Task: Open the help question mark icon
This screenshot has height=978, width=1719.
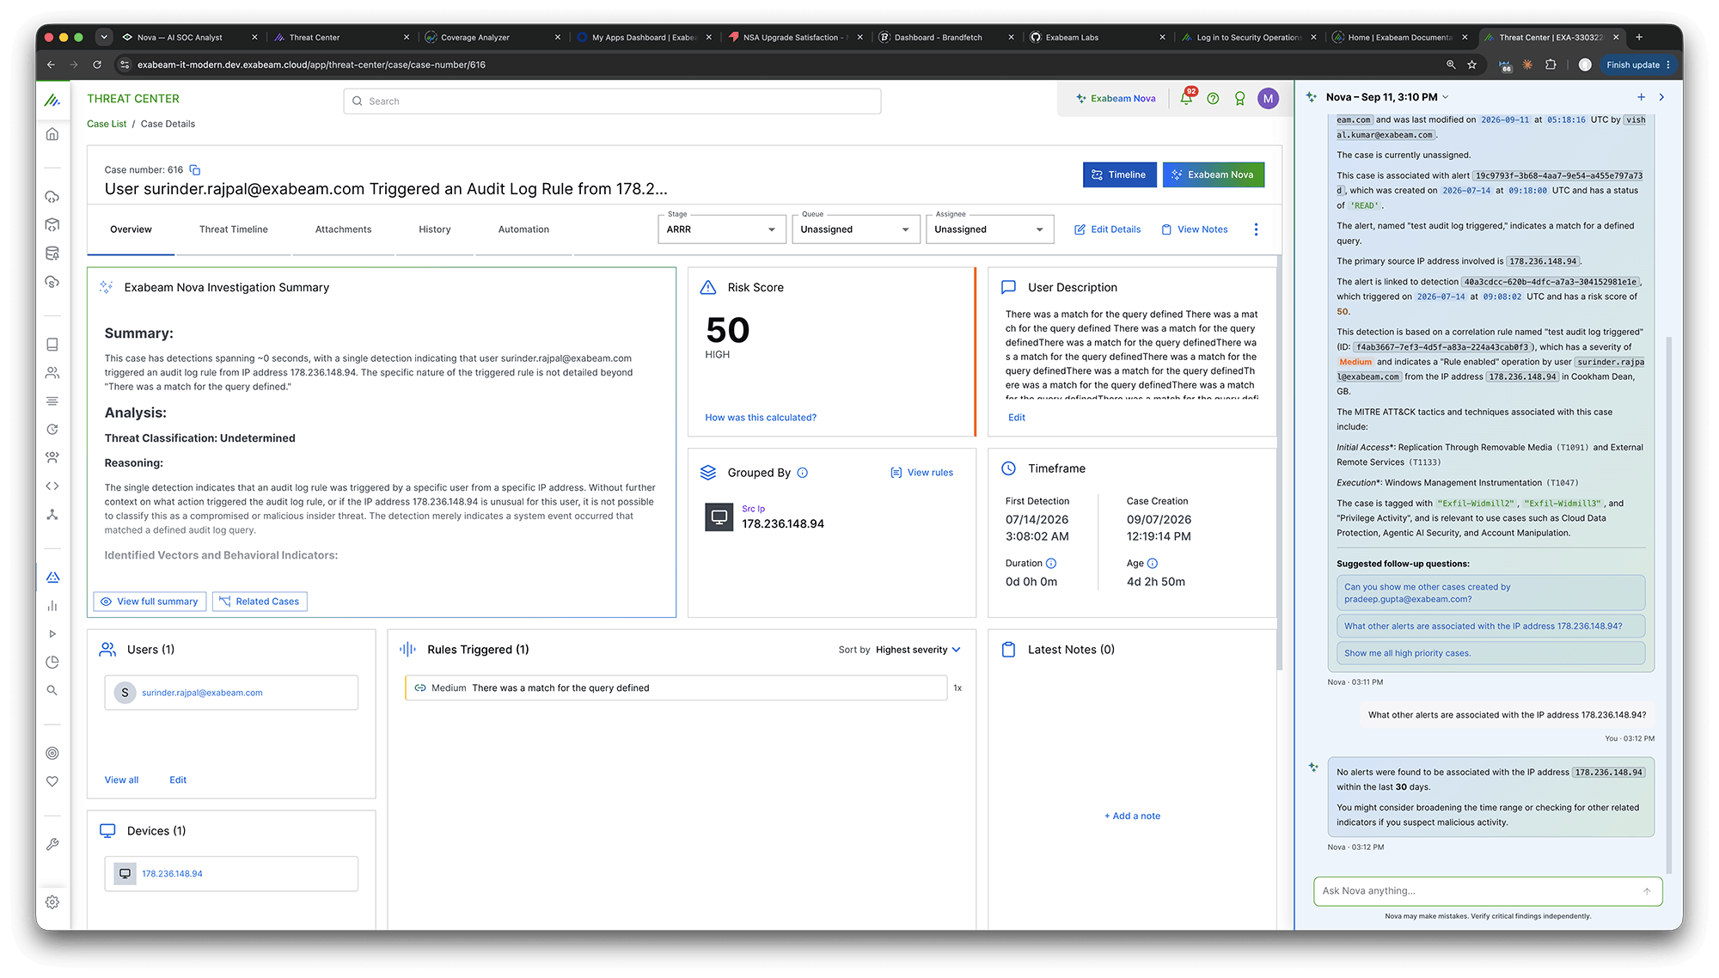Action: click(1213, 99)
